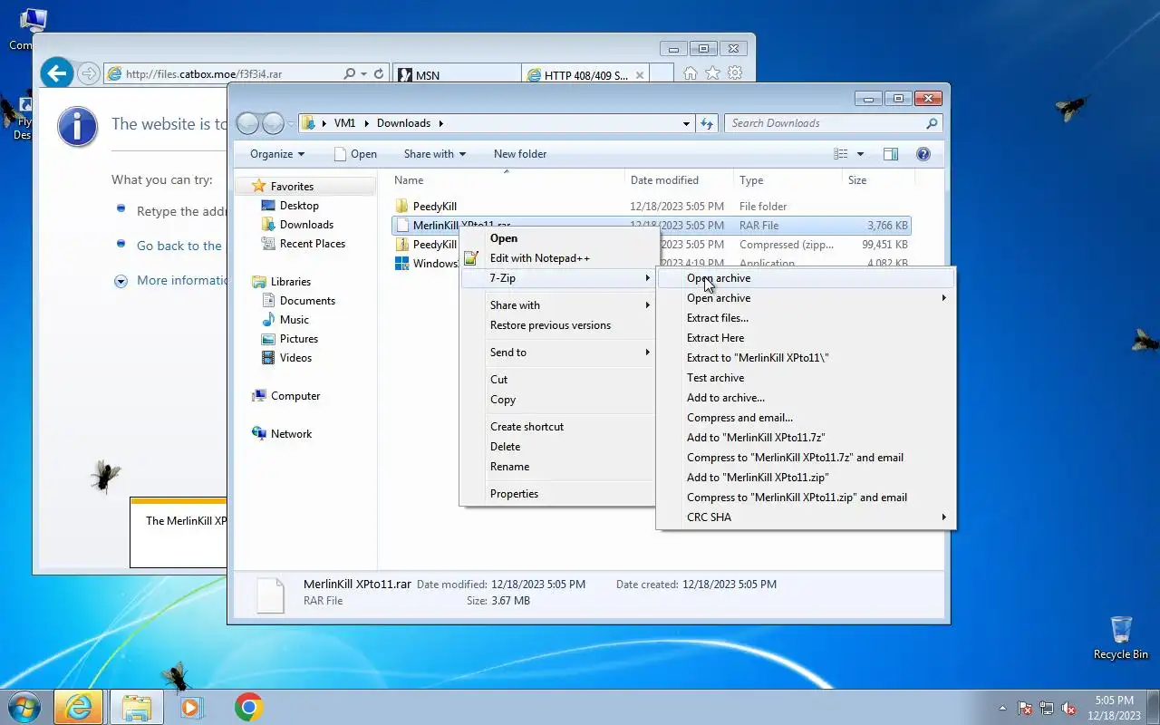Image resolution: width=1160 pixels, height=725 pixels.
Task: Open the view options dropdown arrow
Action: 860,154
